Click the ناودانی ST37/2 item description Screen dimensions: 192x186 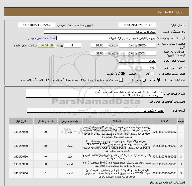117,173
